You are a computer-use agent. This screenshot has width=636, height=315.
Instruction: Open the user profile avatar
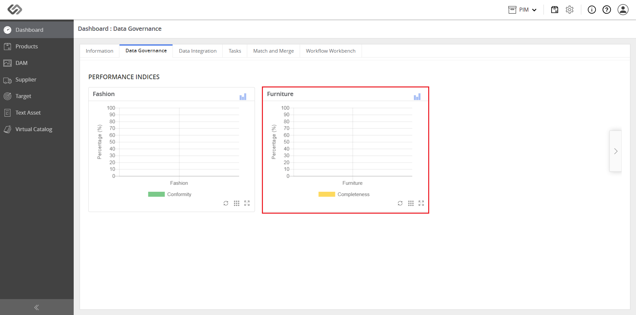click(x=623, y=10)
